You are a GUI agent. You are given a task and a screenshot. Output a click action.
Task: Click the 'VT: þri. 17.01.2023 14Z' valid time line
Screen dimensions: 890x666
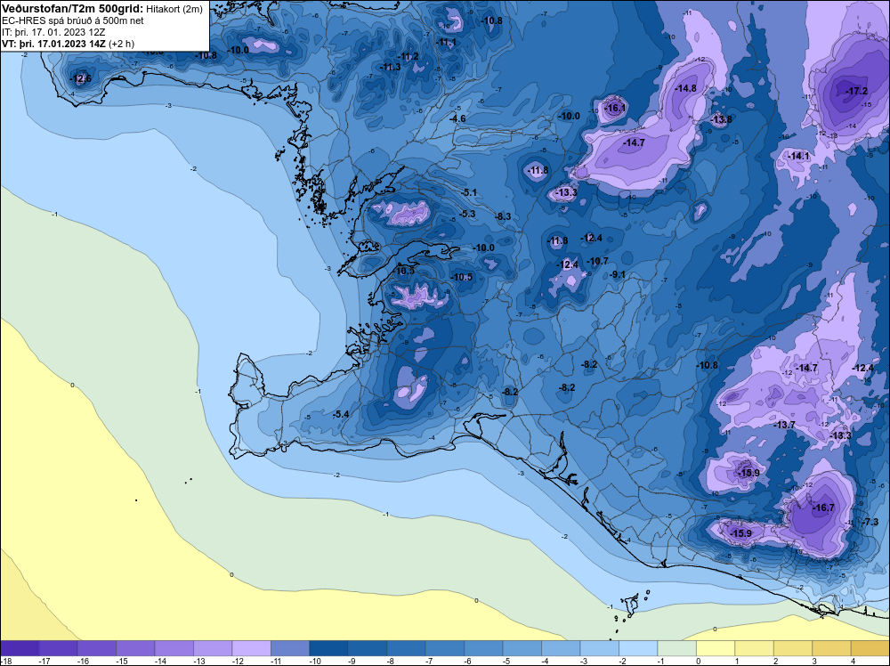[54, 44]
